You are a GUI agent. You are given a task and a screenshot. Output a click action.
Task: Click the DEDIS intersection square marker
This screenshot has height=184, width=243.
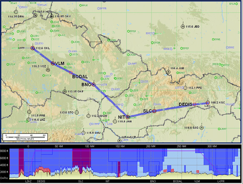(x=194, y=104)
